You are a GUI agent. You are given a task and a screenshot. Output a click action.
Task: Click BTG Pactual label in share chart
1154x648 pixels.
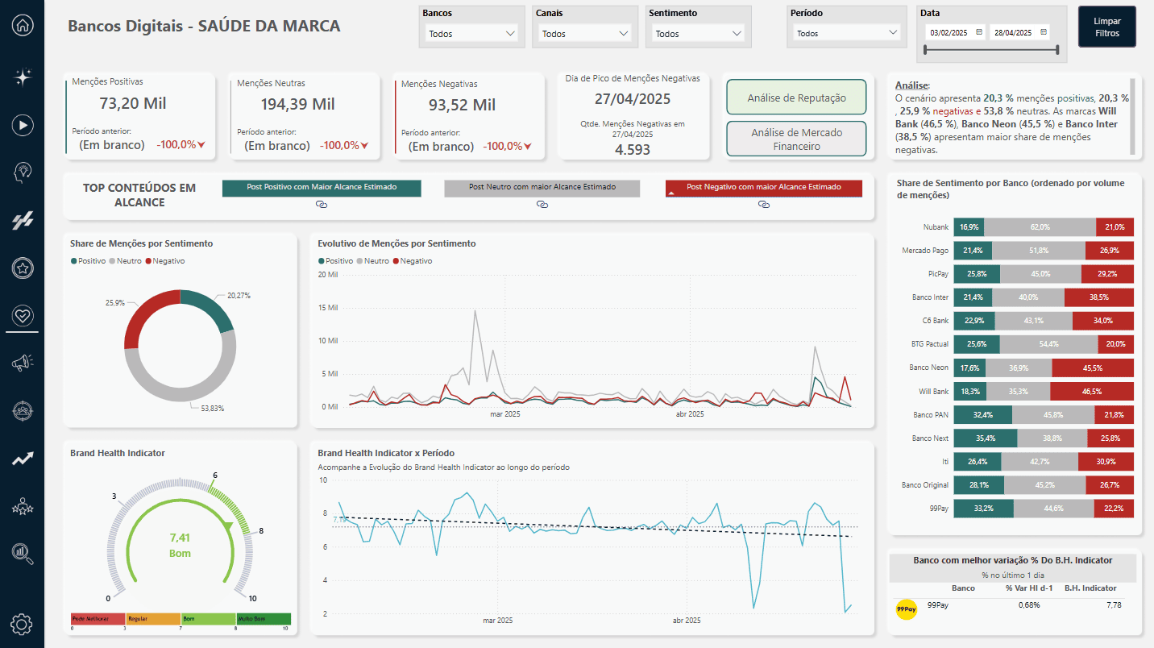pos(929,344)
